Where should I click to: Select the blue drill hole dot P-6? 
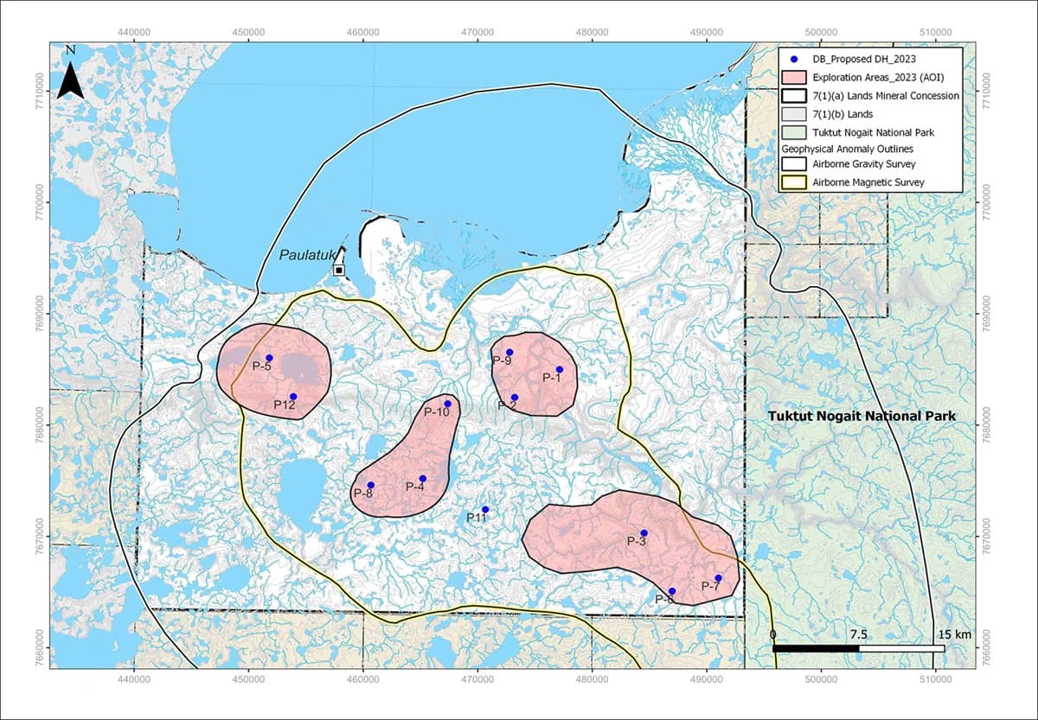pyautogui.click(x=672, y=591)
